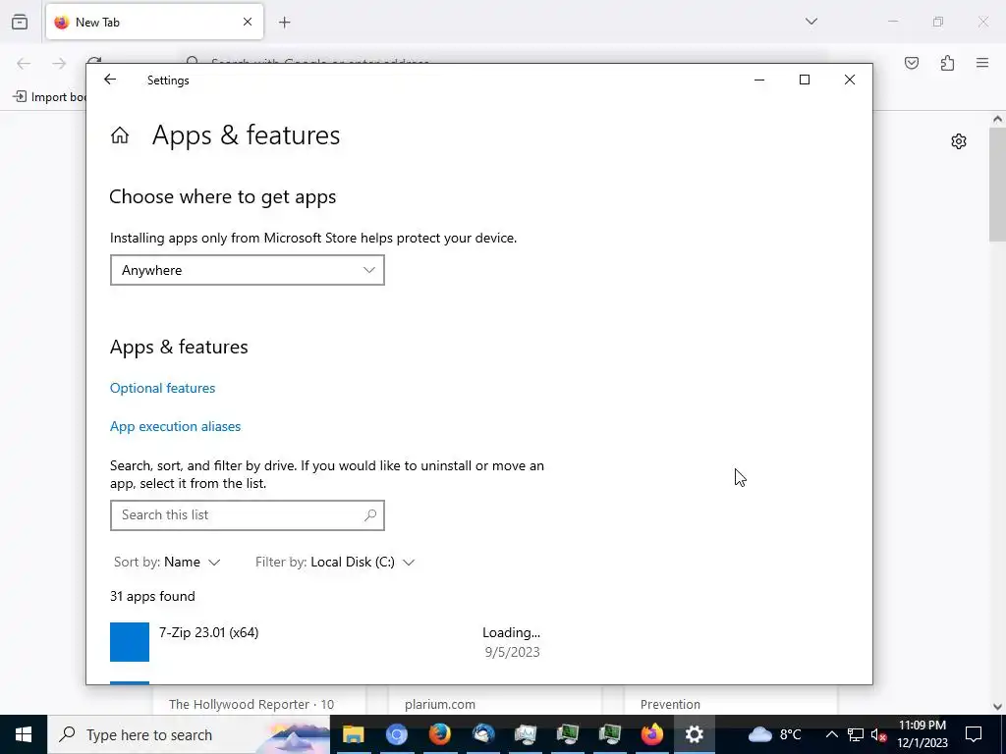The height and width of the screenshot is (754, 1006).
Task: Open the notification center icon
Action: (x=974, y=734)
